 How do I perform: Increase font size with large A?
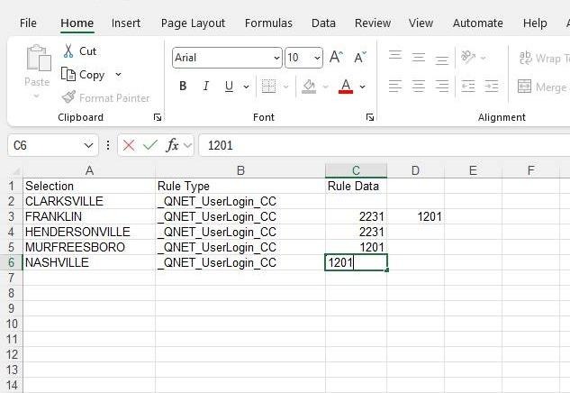[x=336, y=57]
